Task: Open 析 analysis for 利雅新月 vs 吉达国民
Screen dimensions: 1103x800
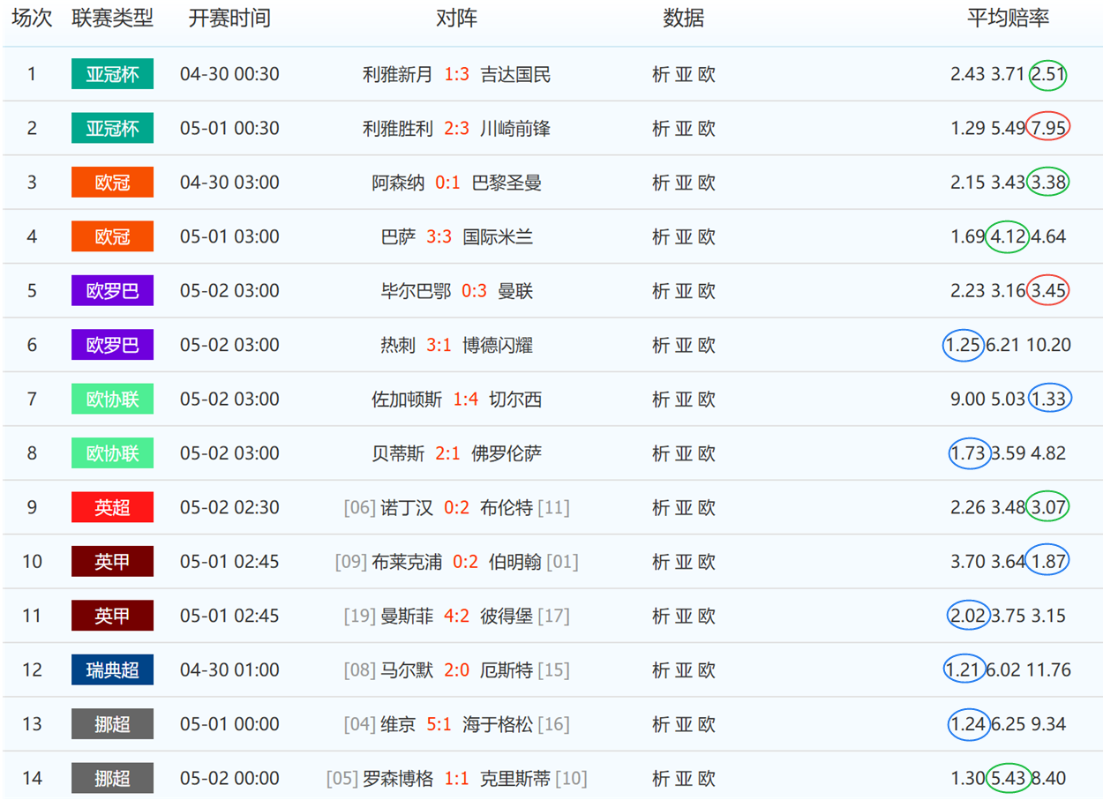Action: click(x=661, y=75)
